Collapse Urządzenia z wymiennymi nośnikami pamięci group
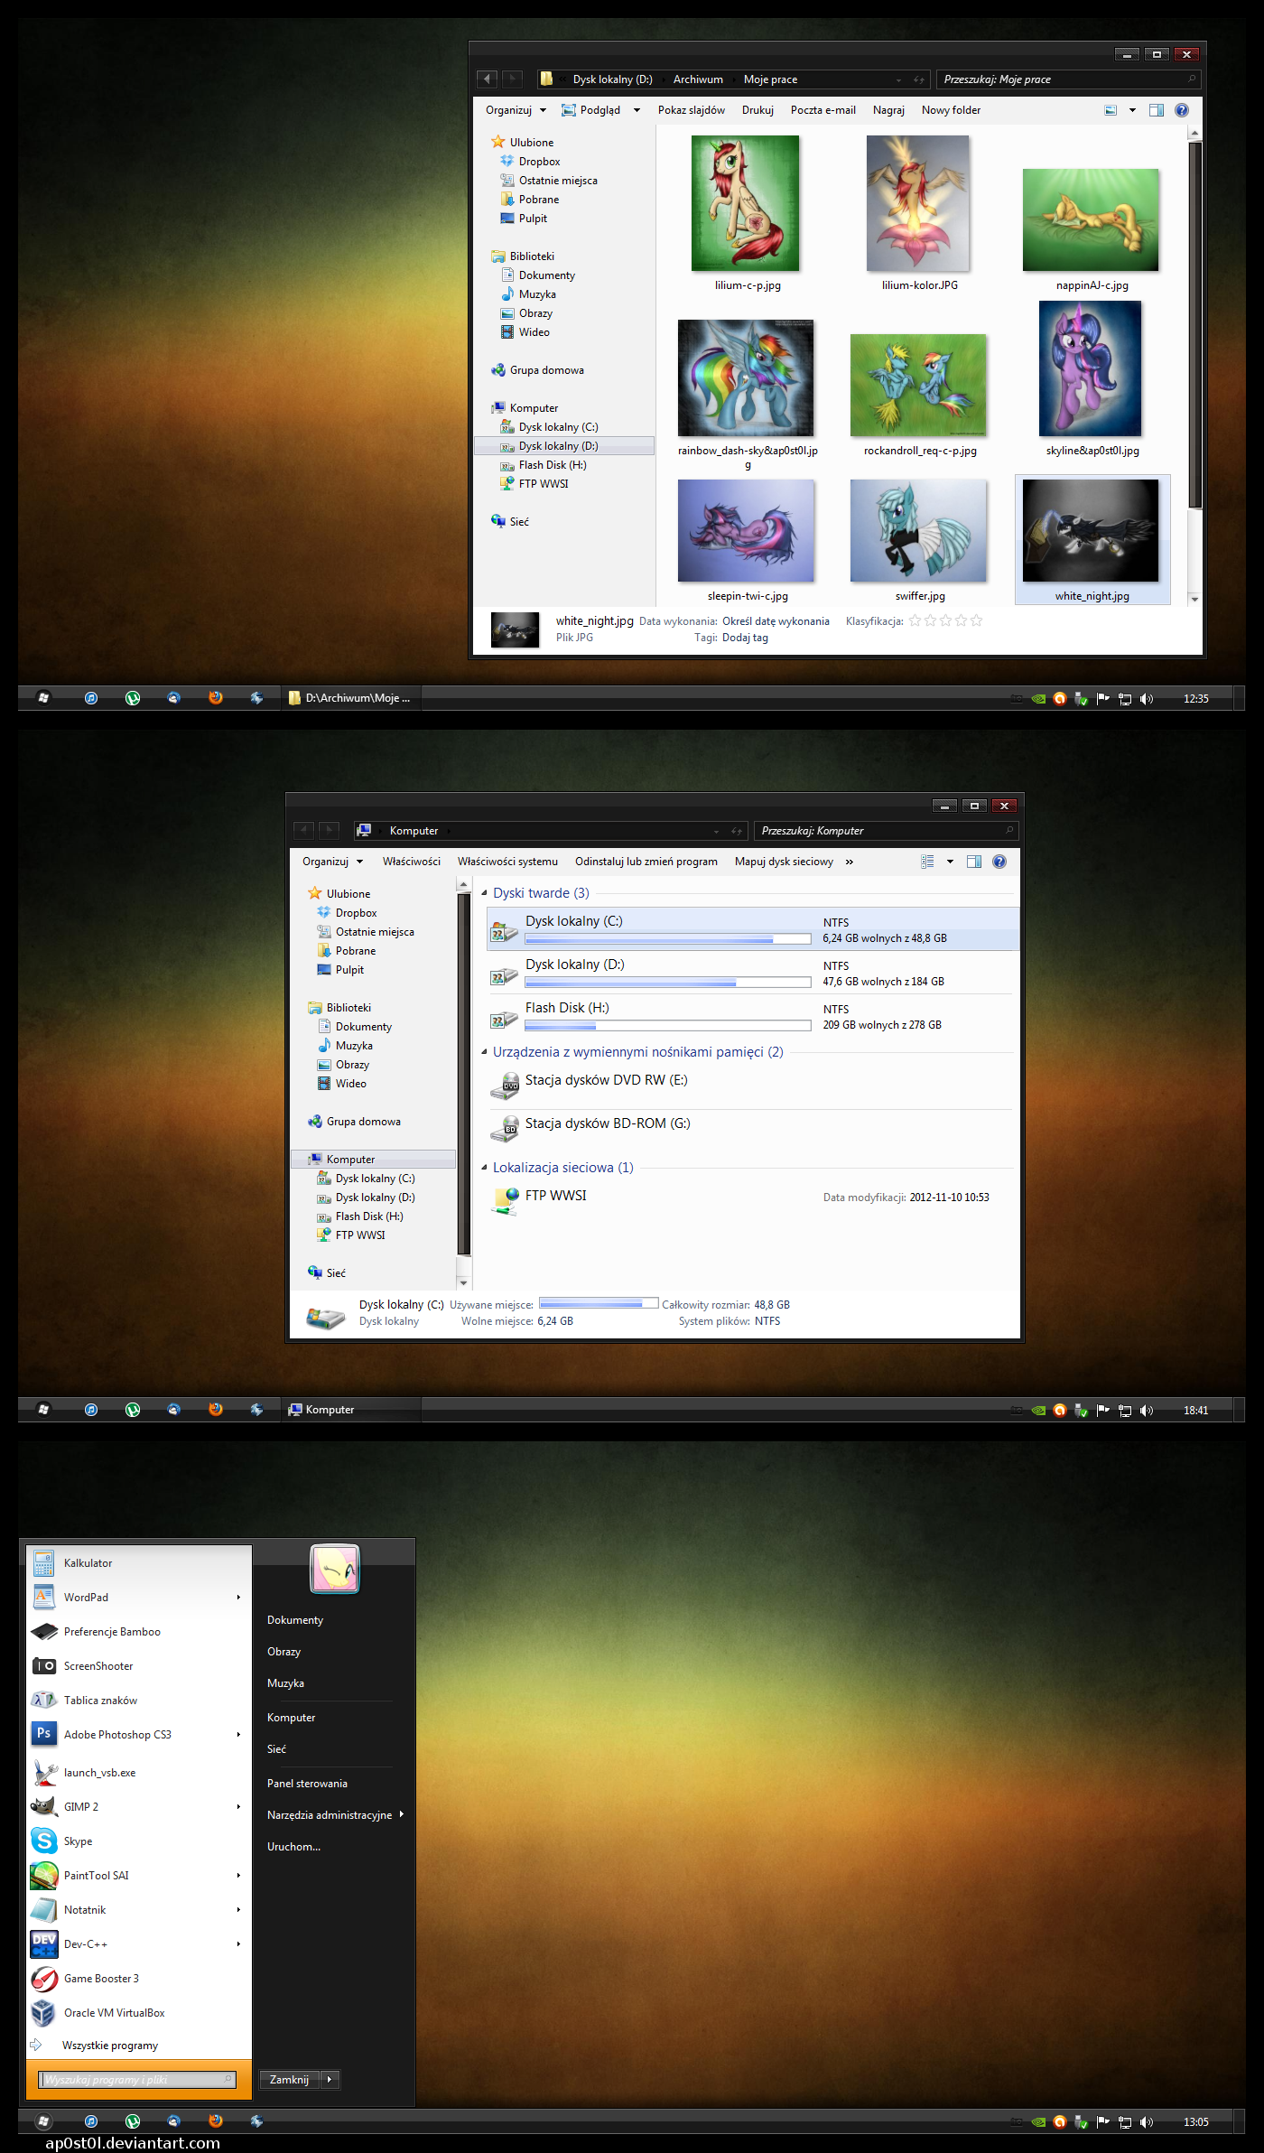The image size is (1264, 2153). click(x=485, y=1052)
